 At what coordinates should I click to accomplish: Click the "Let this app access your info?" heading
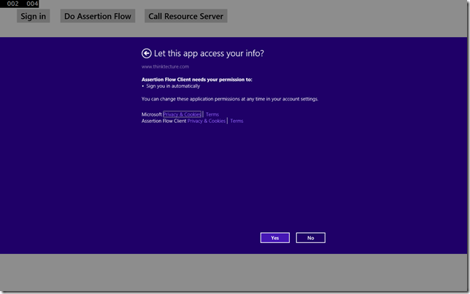pyautogui.click(x=209, y=53)
